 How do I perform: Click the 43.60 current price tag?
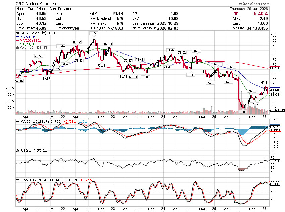click(x=274, y=90)
